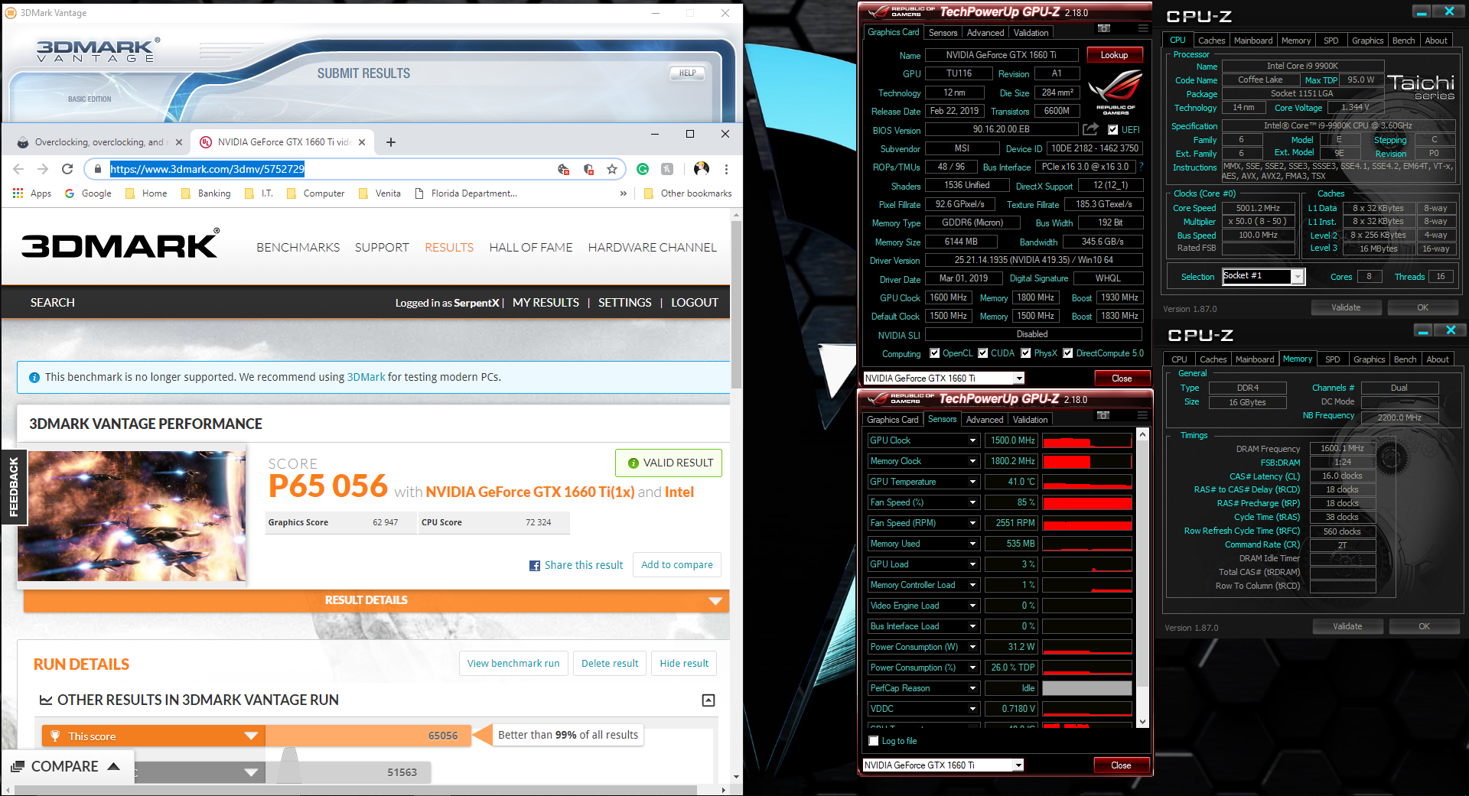Open HALL OF FAME in the 3DMark navigation
1469x796 pixels.
coord(531,248)
